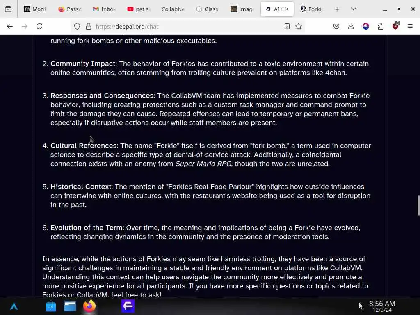Click the 'In essence' closing paragraph
The height and width of the screenshot is (315, 420).
(205, 276)
